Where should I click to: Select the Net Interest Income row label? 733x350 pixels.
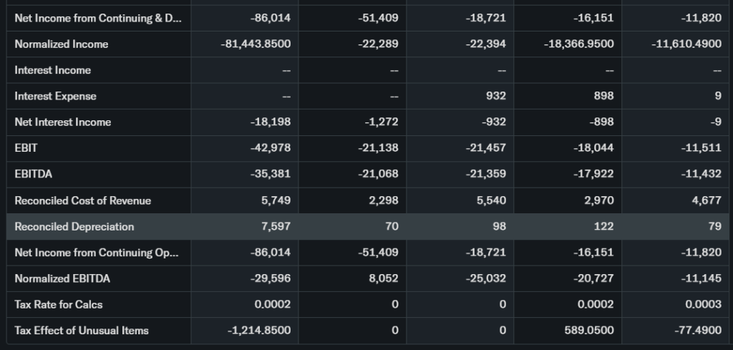click(63, 122)
